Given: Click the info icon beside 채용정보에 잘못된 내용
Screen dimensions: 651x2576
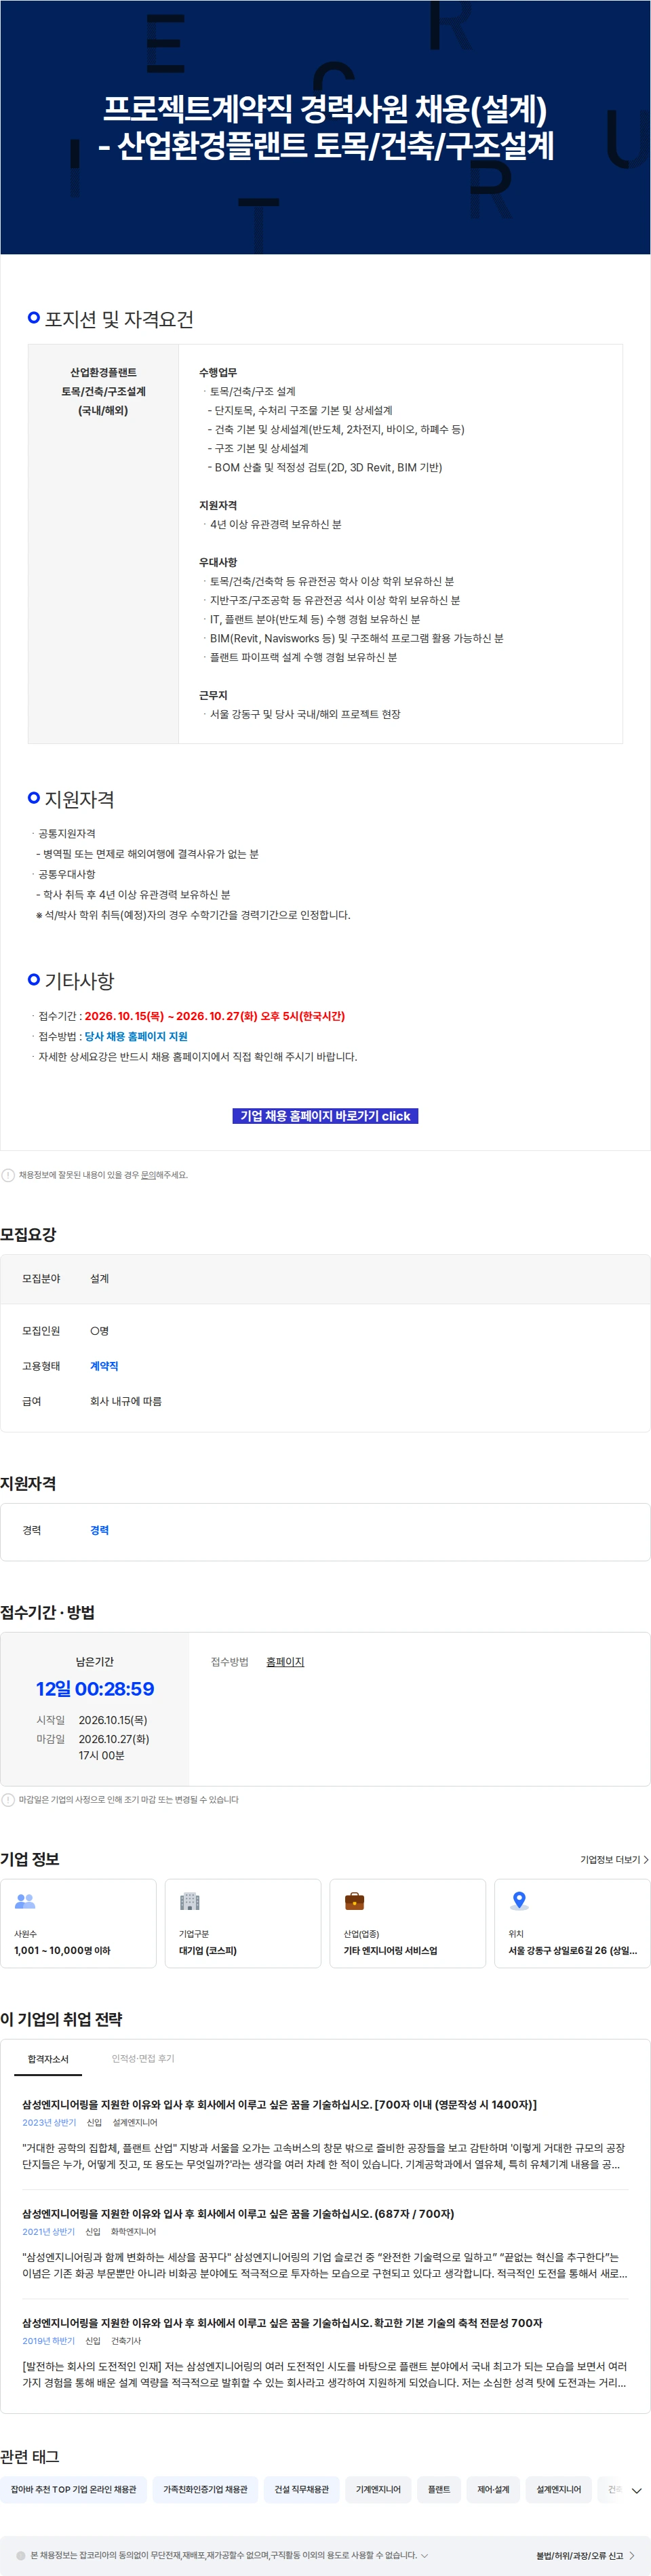Looking at the screenshot, I should pyautogui.click(x=8, y=1175).
